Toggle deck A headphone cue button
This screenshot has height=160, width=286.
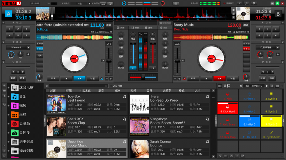point(133,68)
